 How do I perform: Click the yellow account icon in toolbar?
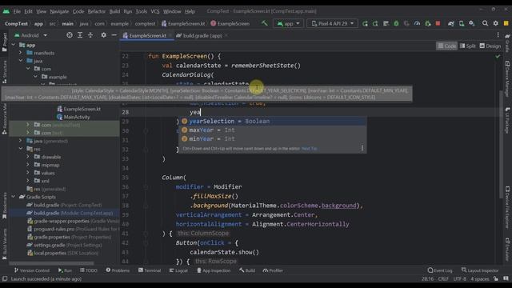(506, 23)
